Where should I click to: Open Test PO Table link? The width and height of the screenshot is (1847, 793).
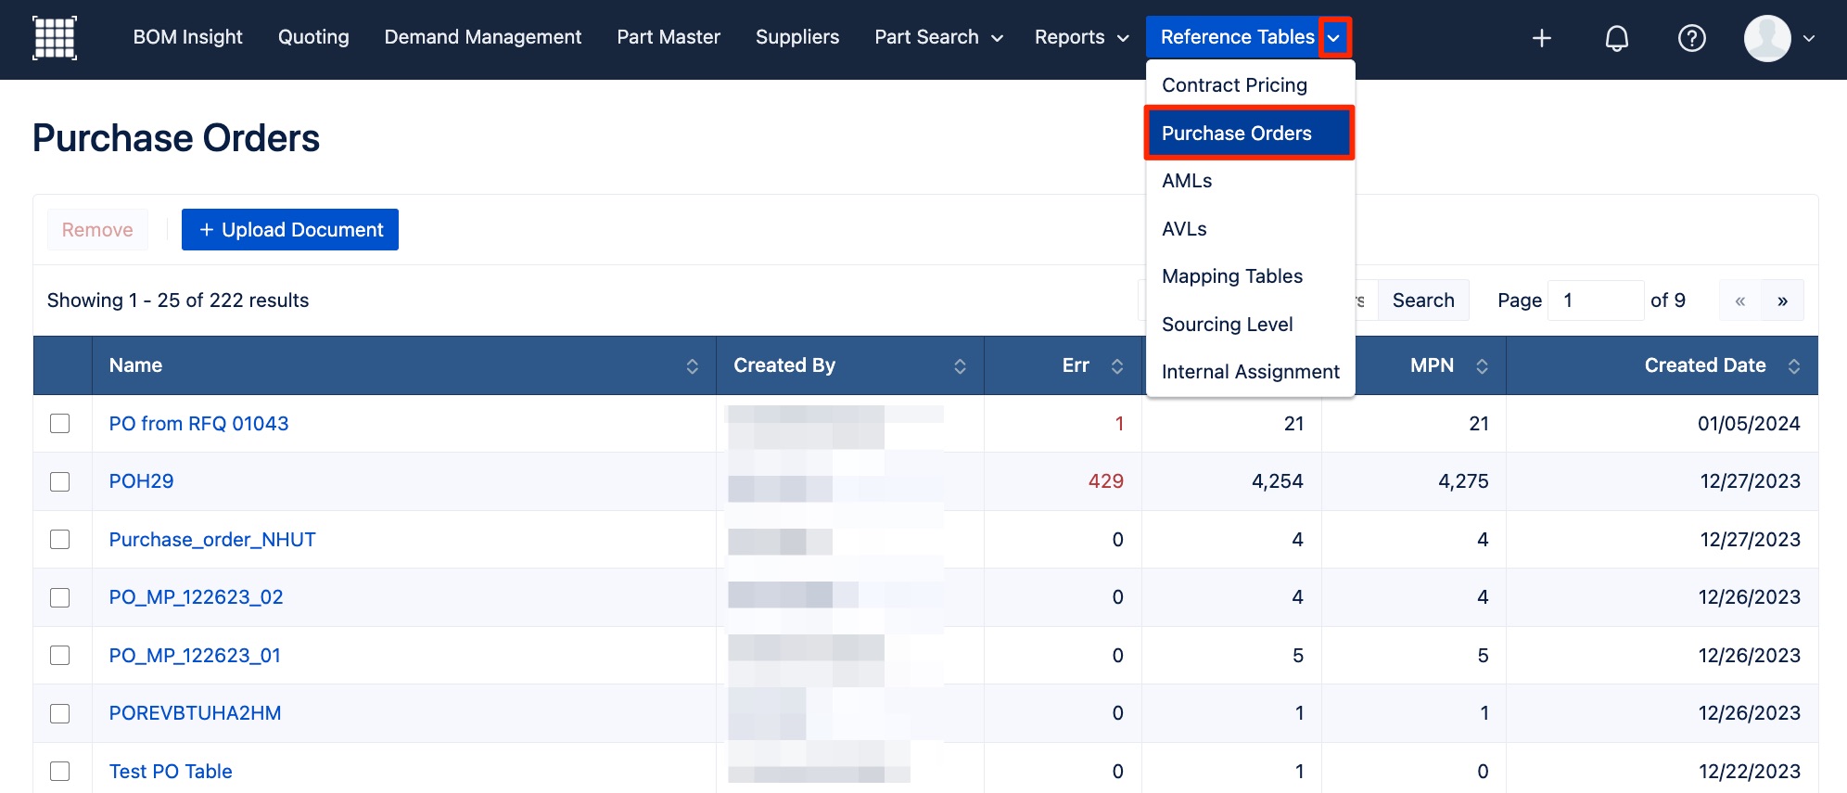coord(171,772)
